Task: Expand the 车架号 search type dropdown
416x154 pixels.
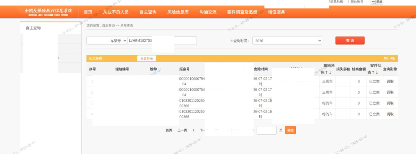Action: [106, 40]
